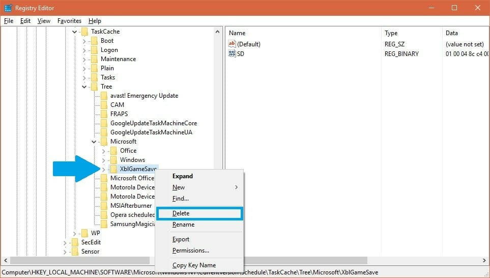Click the Tree folder icon
Screen dimensions: 490x278
(94, 87)
